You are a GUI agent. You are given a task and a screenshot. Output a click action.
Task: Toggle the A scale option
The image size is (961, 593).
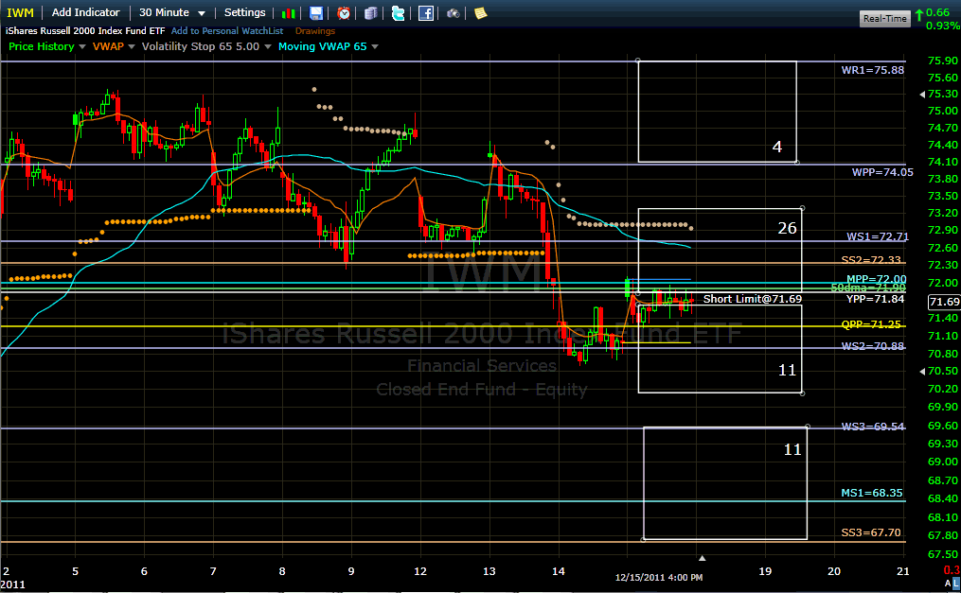[x=948, y=584]
